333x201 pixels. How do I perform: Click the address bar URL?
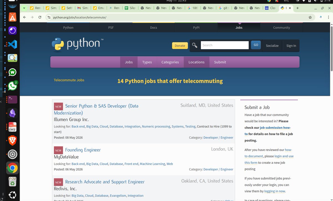[x=80, y=17]
